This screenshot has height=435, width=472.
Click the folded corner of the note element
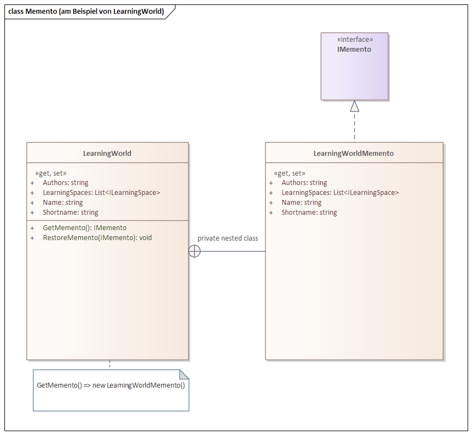point(183,373)
